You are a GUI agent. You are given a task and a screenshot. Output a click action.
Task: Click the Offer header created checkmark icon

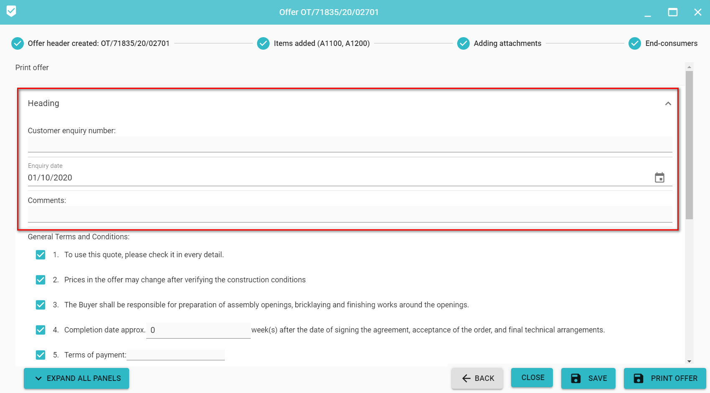pos(18,43)
